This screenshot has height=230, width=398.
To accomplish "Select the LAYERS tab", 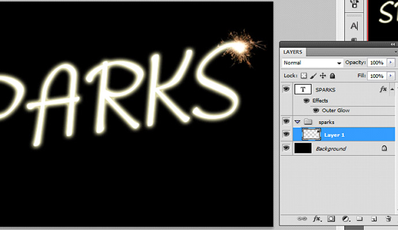I will (x=293, y=52).
